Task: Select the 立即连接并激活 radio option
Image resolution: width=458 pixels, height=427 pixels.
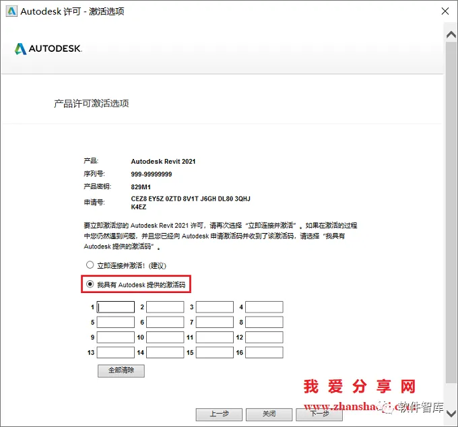Action: (90, 265)
